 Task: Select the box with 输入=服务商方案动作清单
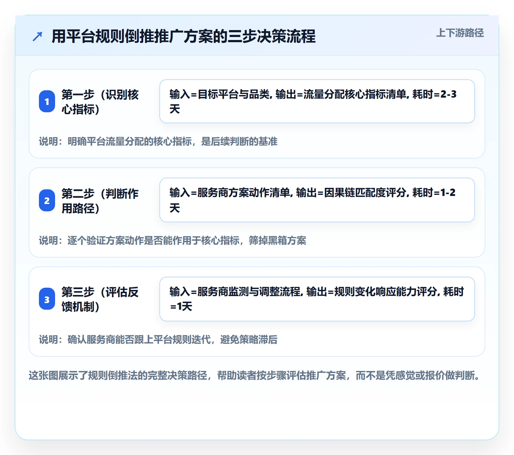(317, 200)
